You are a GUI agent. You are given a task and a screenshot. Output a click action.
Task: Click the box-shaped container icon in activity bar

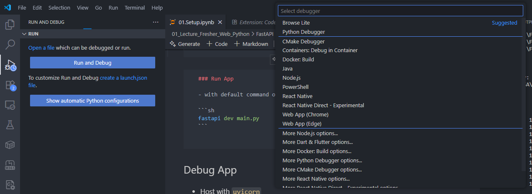[x=10, y=145]
